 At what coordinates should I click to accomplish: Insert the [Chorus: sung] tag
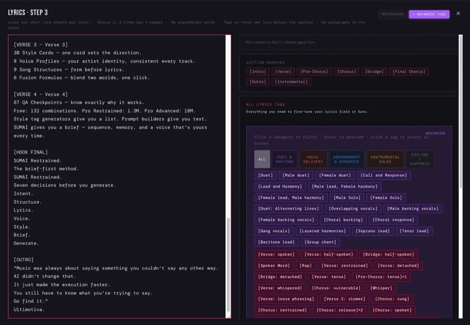click(x=392, y=299)
